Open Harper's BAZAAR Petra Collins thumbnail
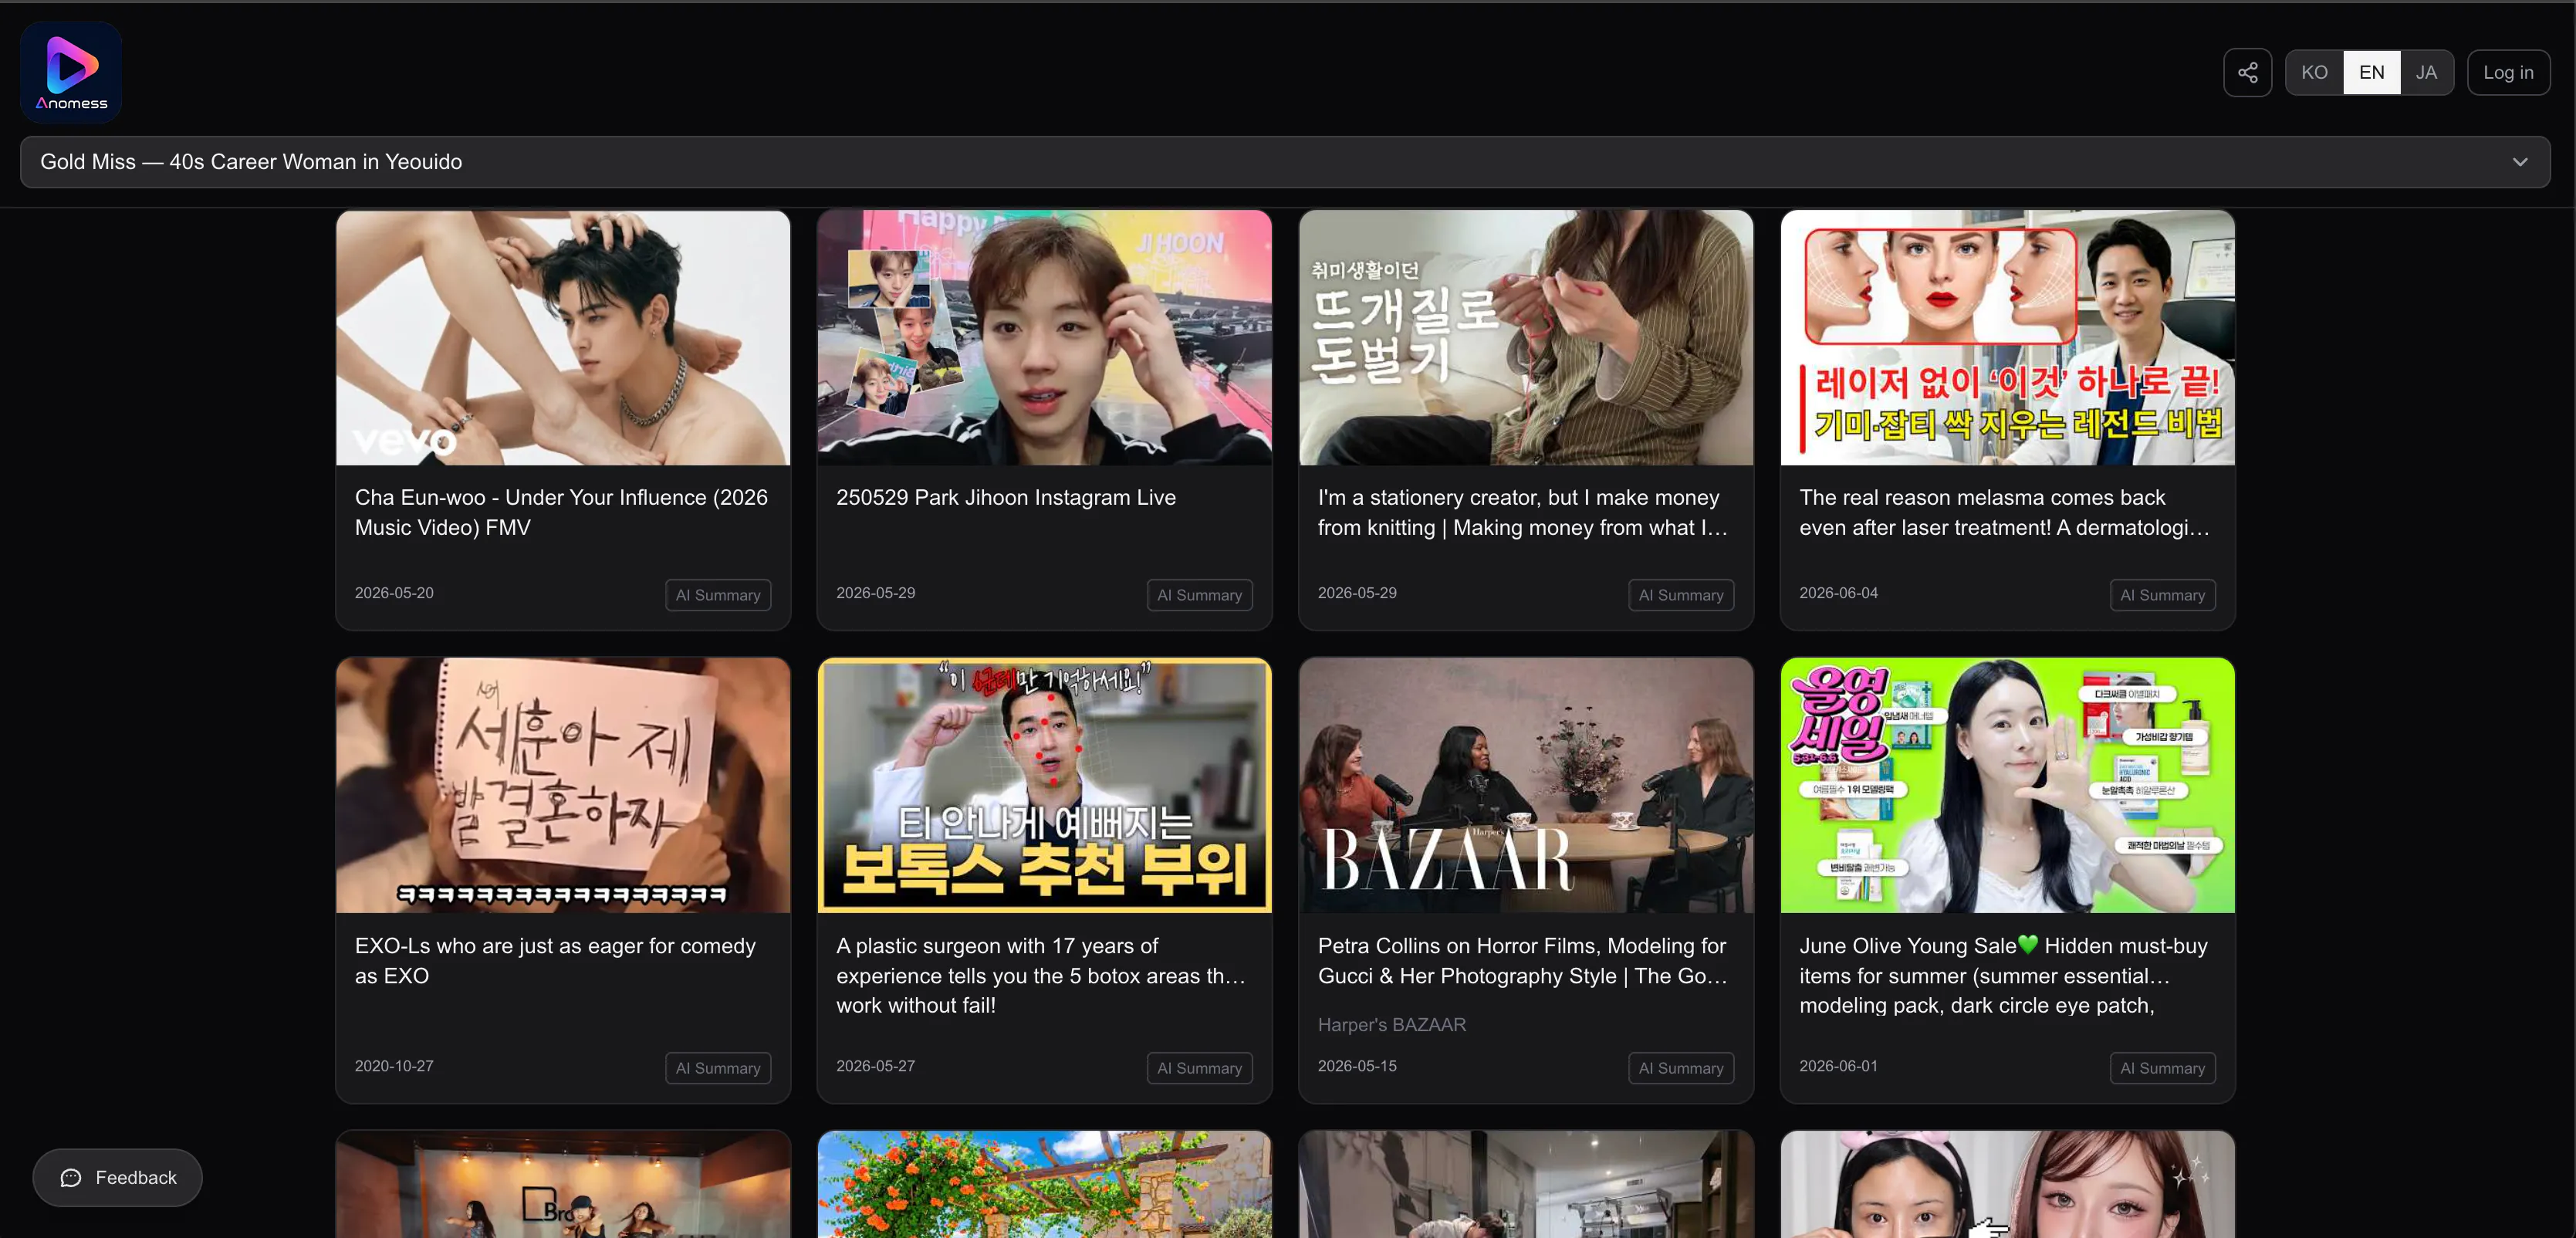 (x=1526, y=785)
